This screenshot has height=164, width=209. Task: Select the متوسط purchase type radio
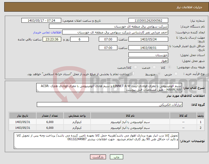click(159, 74)
